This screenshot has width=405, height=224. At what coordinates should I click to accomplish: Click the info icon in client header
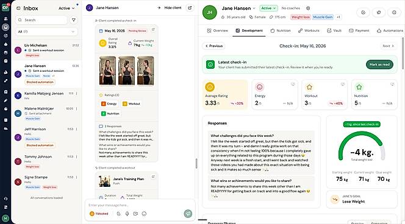point(394,12)
